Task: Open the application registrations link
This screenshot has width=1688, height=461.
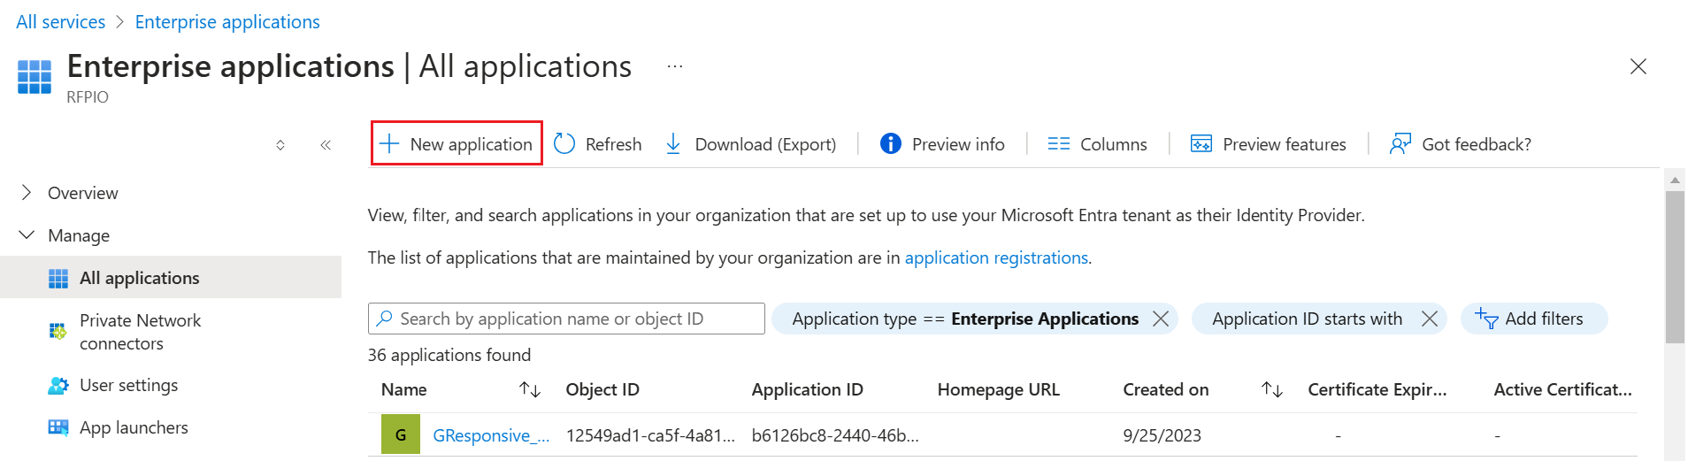Action: point(996,257)
